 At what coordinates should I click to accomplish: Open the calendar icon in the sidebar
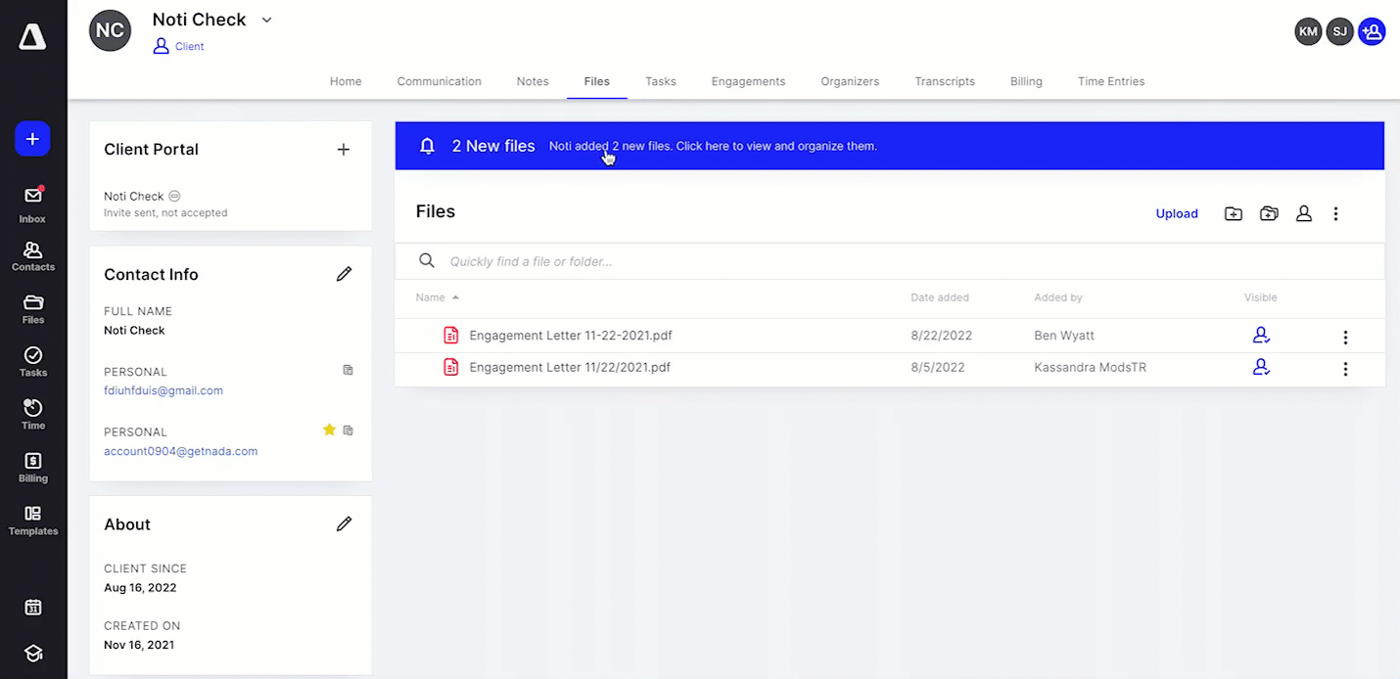pos(32,608)
